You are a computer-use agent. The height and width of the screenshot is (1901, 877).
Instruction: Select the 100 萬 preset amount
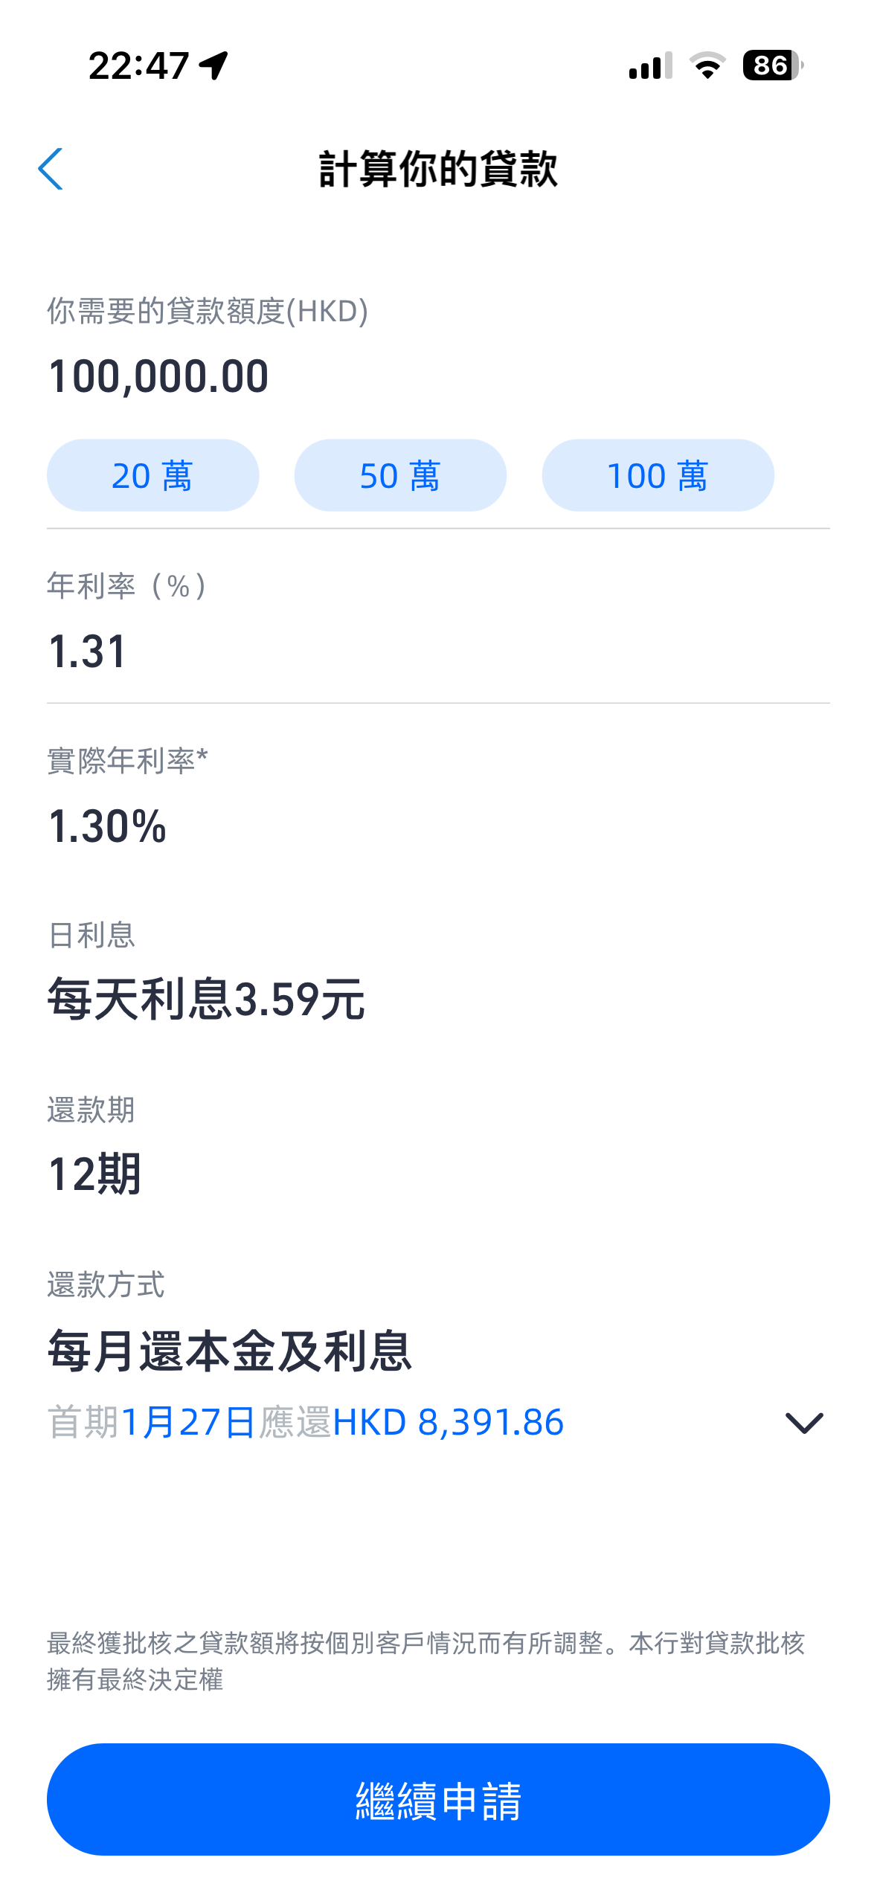658,475
